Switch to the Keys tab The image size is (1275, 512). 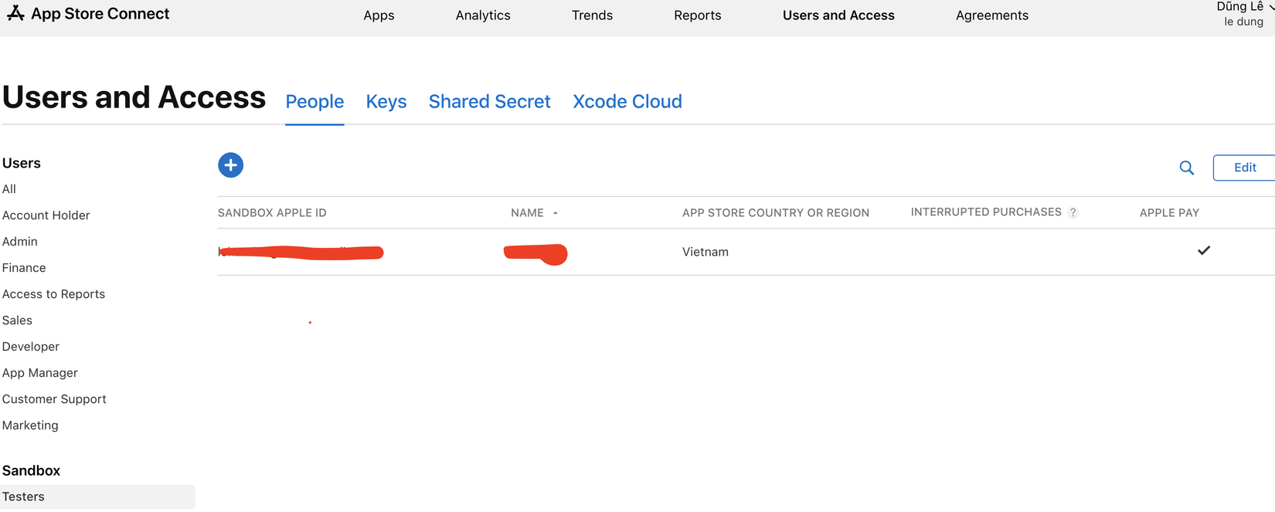click(x=386, y=102)
